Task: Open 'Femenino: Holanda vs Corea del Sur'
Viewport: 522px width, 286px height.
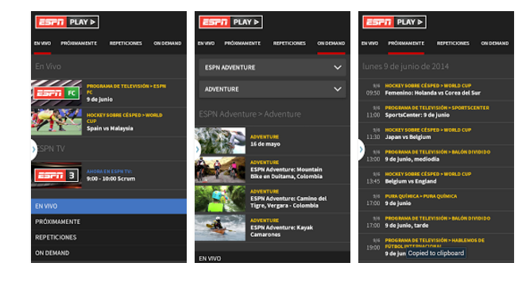Action: pyautogui.click(x=433, y=93)
